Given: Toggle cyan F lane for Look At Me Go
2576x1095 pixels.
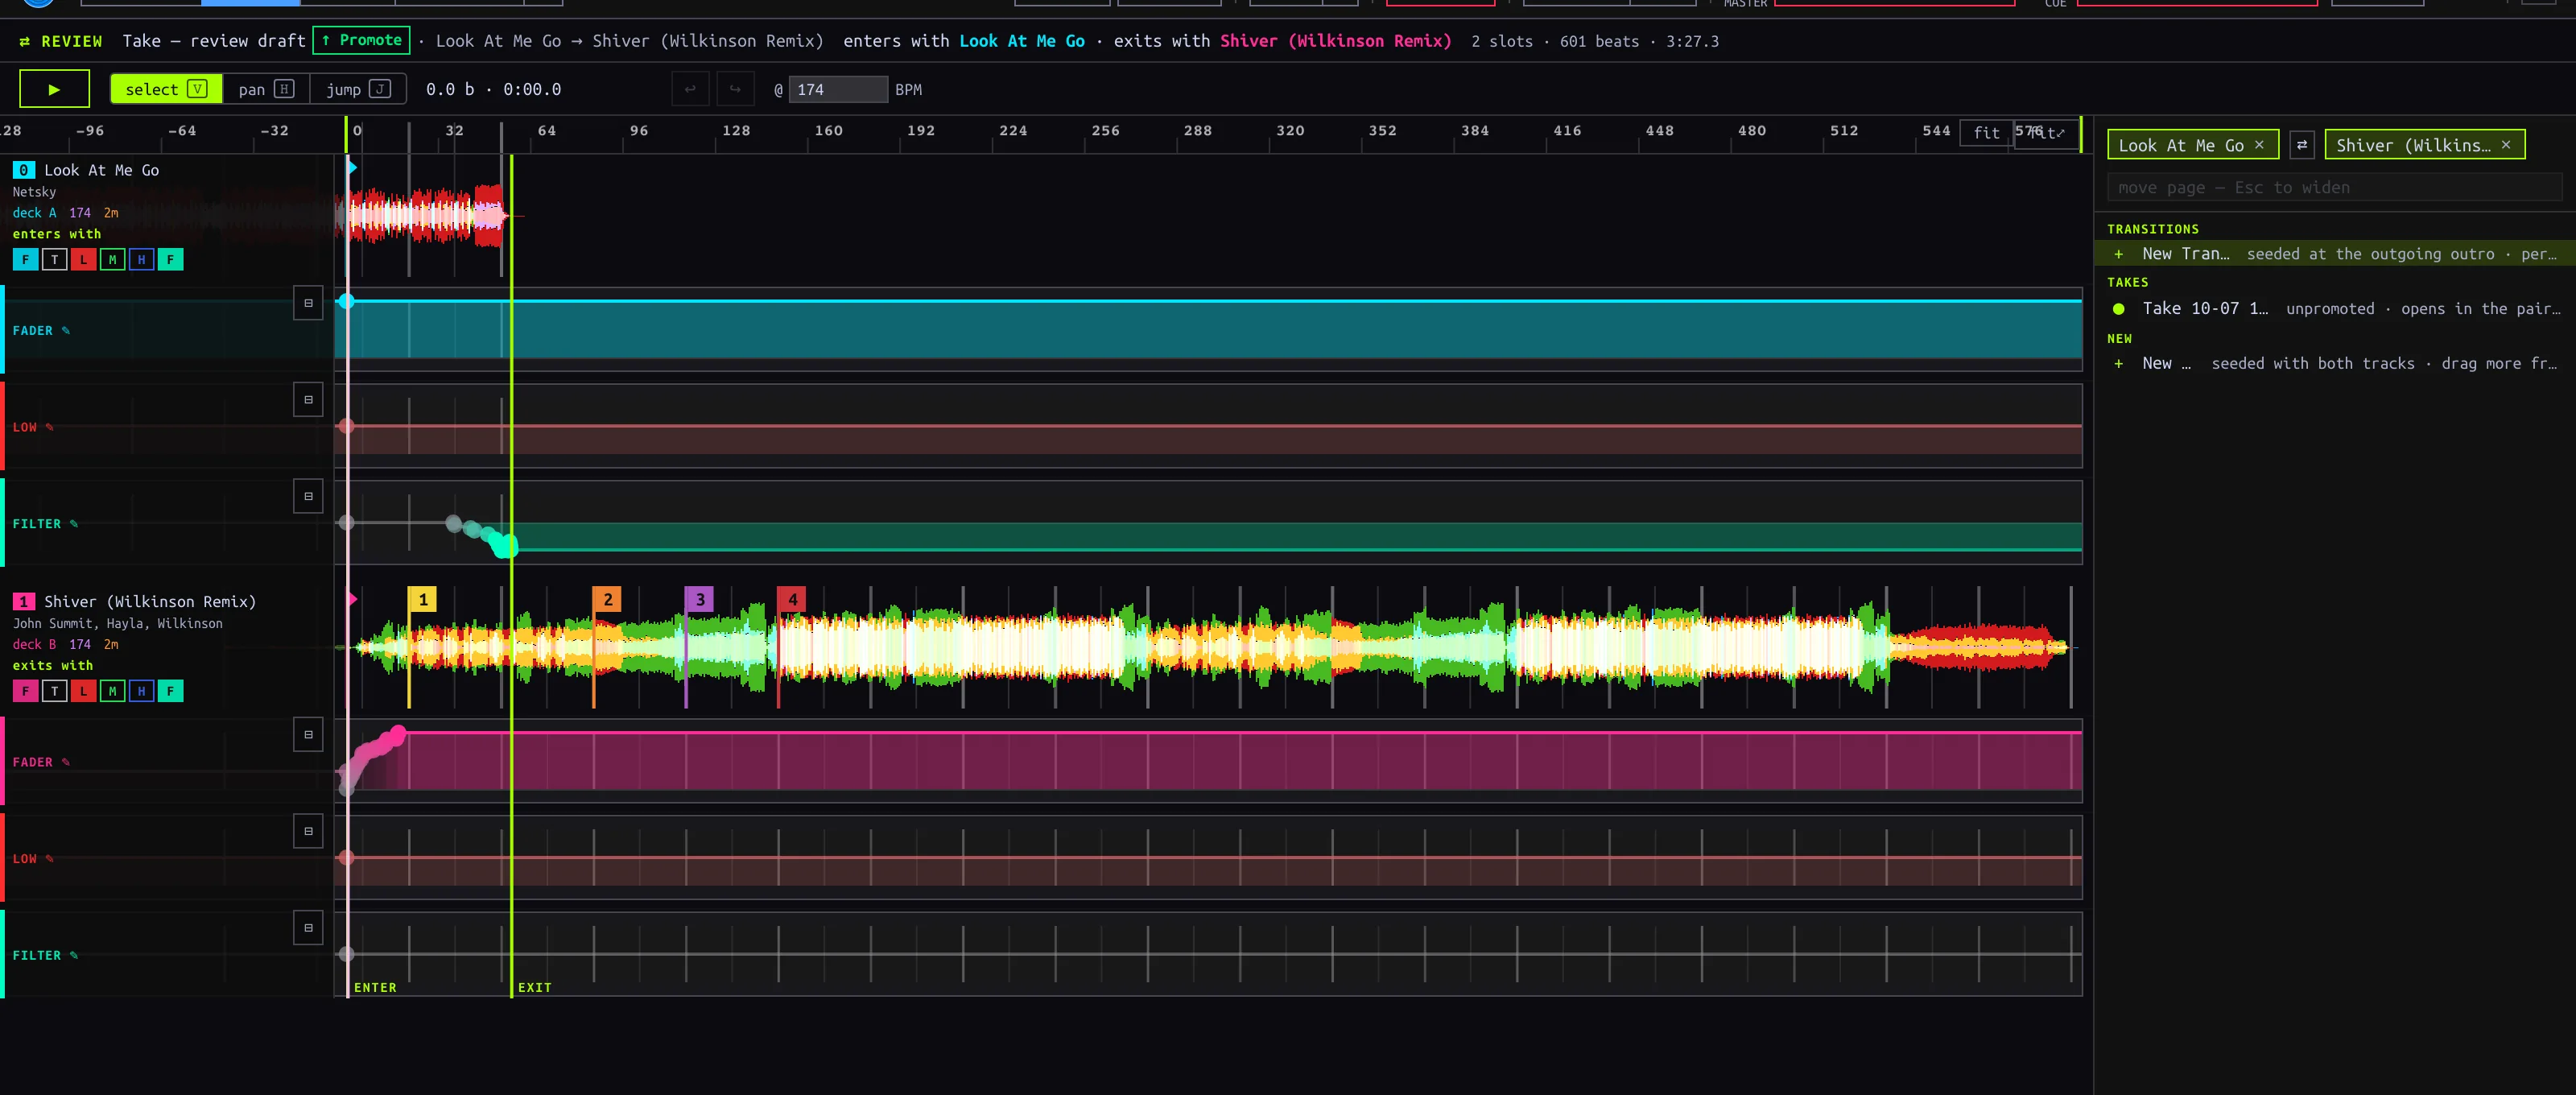Looking at the screenshot, I should pyautogui.click(x=25, y=260).
